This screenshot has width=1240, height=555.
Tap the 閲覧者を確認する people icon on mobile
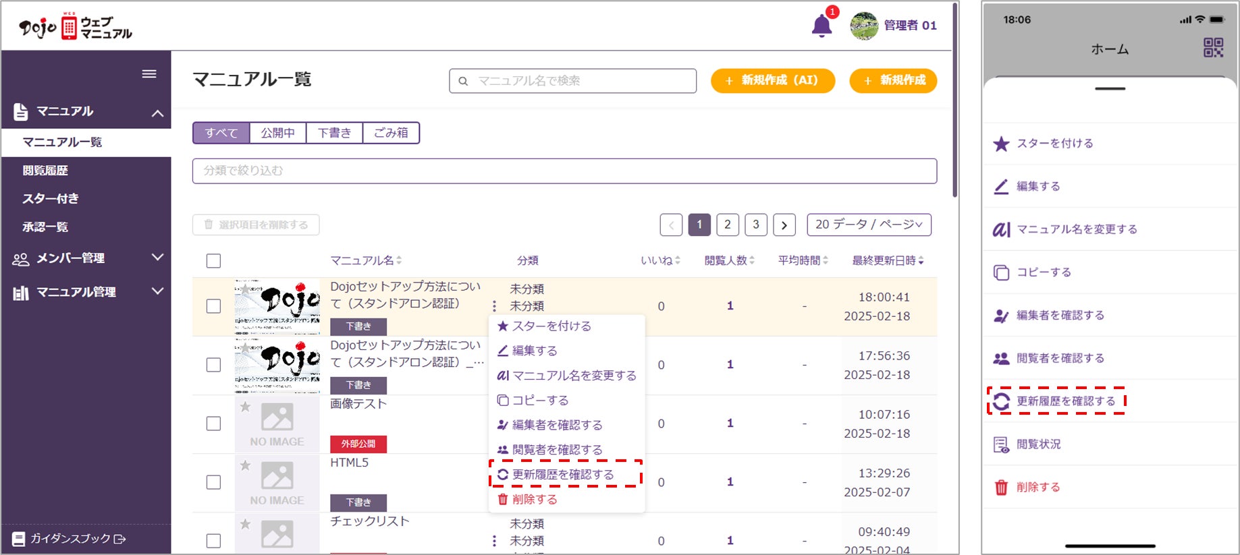pos(1001,358)
